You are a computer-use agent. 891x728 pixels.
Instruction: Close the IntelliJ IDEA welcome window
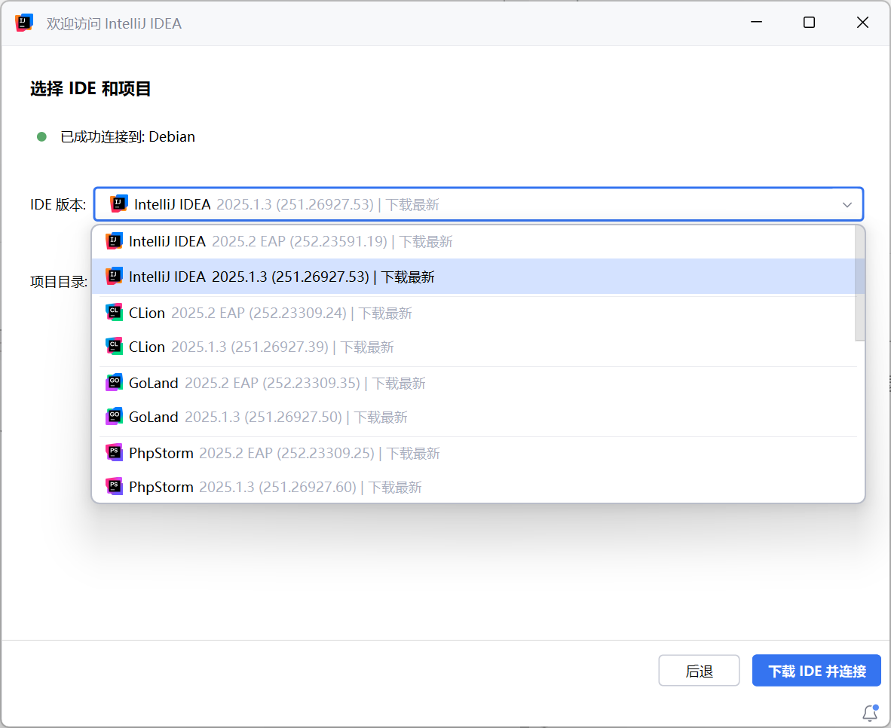coord(862,22)
